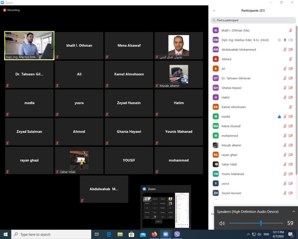Screen dimensions: 298x239
Task: Click the ENG language indicator
Action: pyautogui.click(x=266, y=234)
